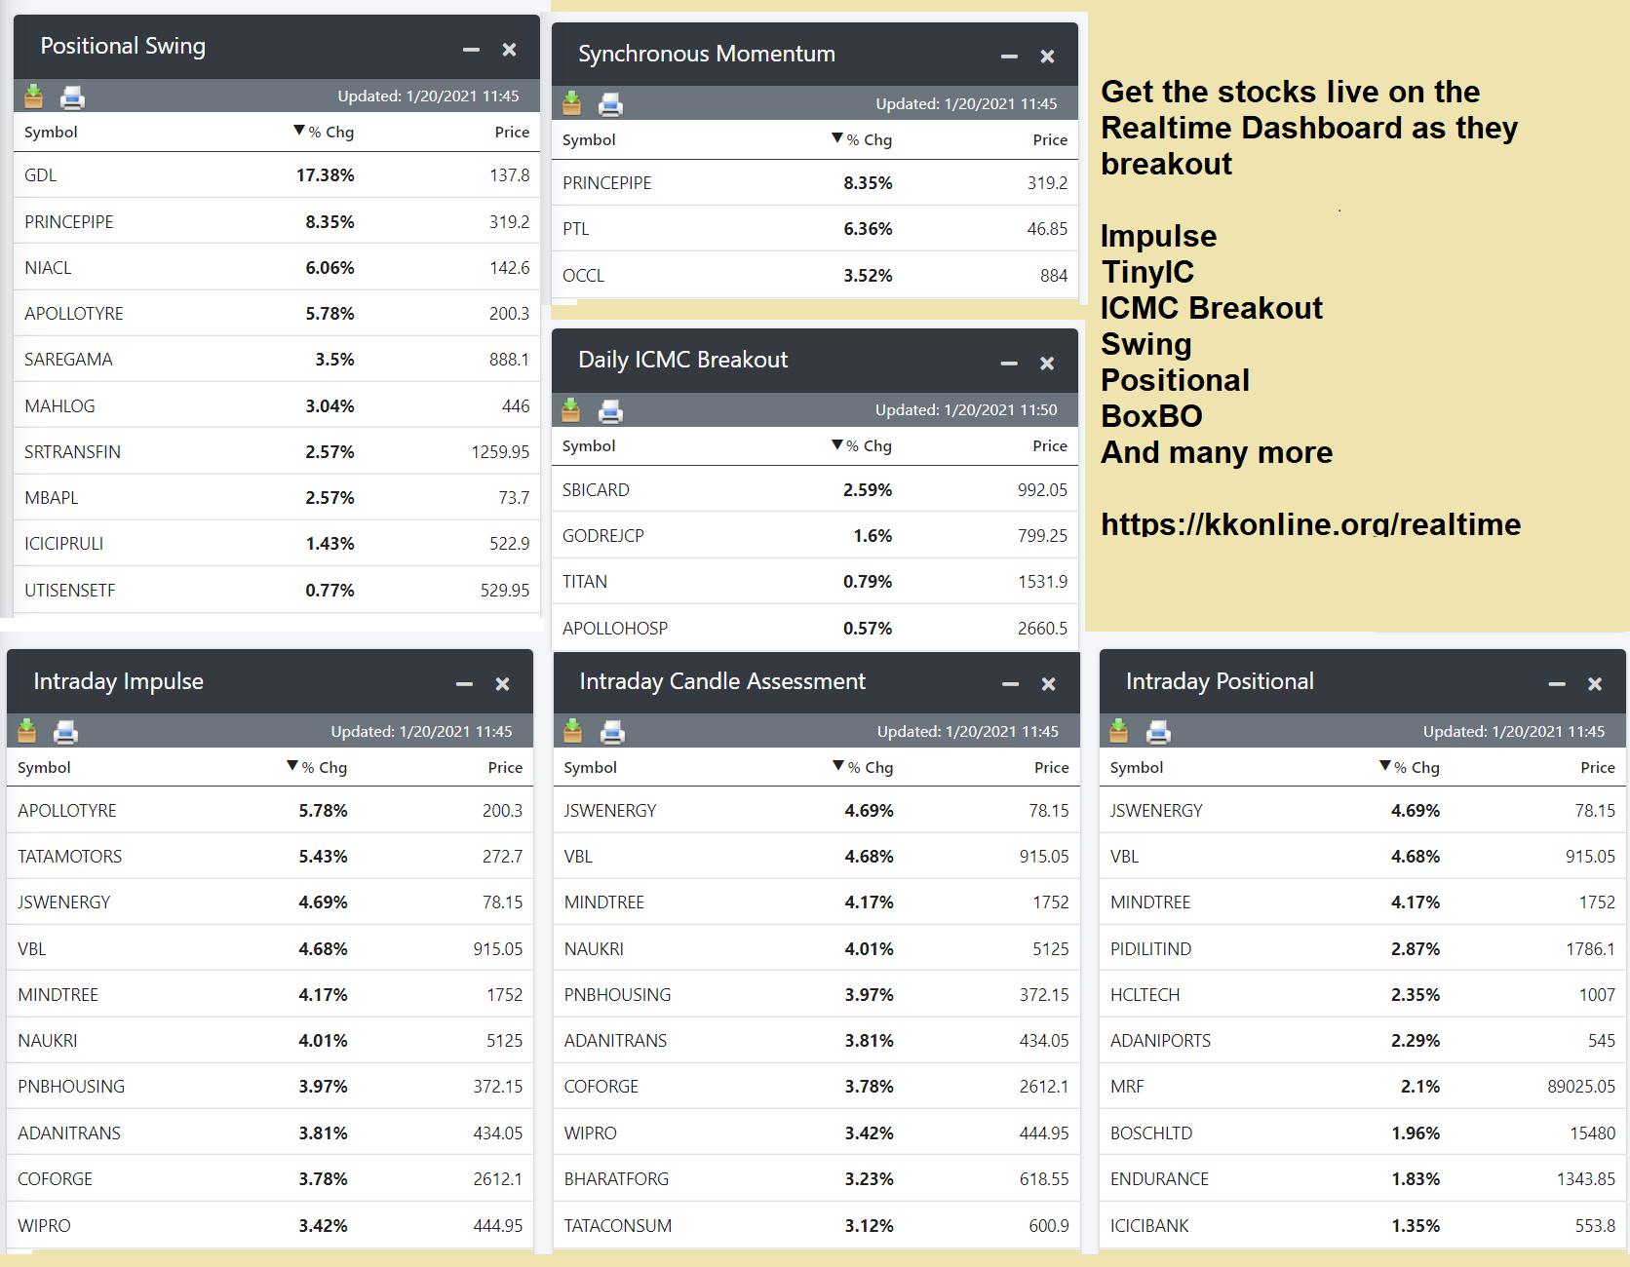Image resolution: width=1630 pixels, height=1267 pixels.
Task: Export the Intraday Candle Assessment table
Action: click(572, 731)
